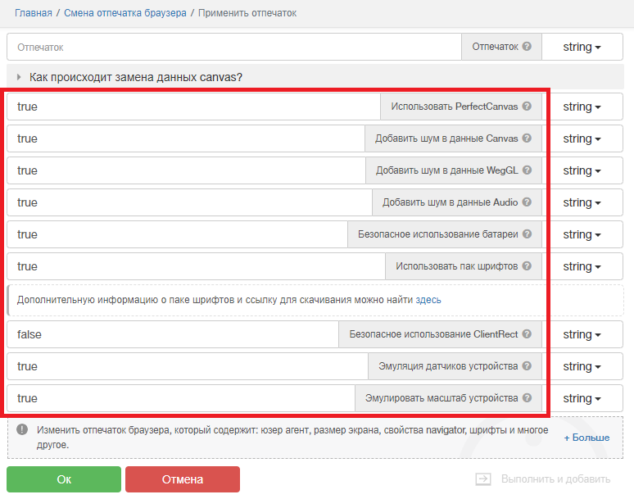
Task: Click help icon next to Отпечаток label
Action: (527, 47)
